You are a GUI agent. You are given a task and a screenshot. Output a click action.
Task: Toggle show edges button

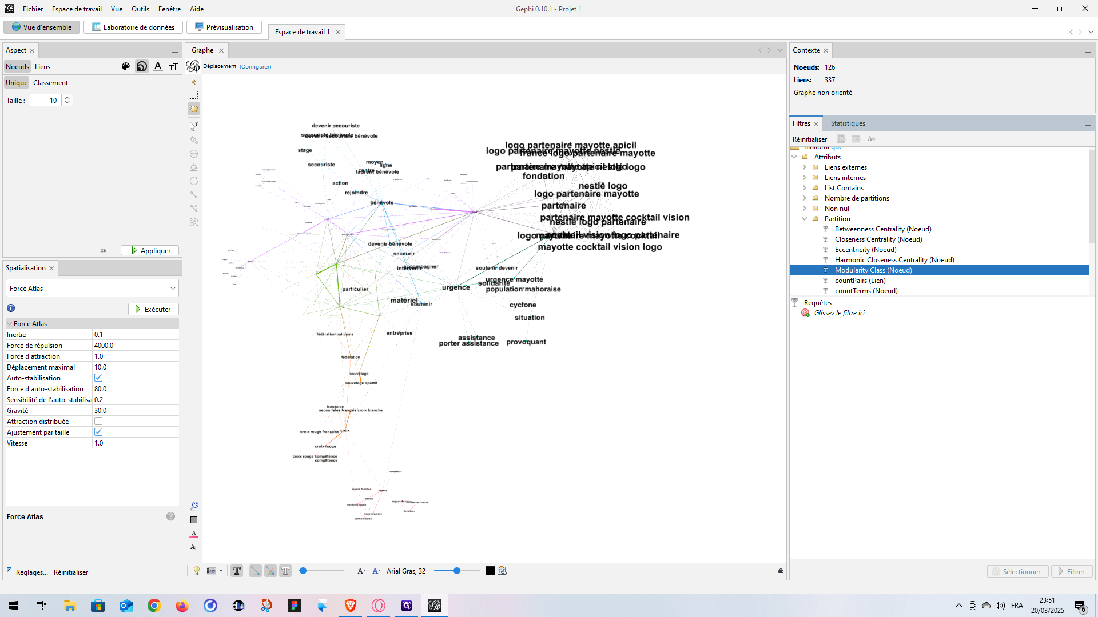255,571
